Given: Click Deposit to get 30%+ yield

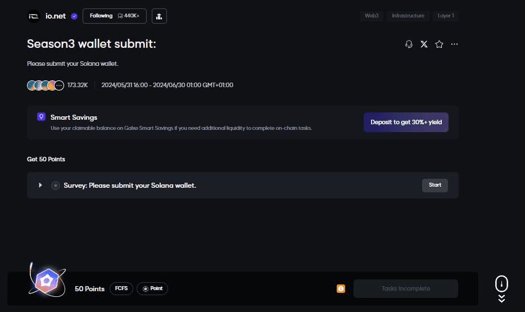Looking at the screenshot, I should tap(406, 122).
